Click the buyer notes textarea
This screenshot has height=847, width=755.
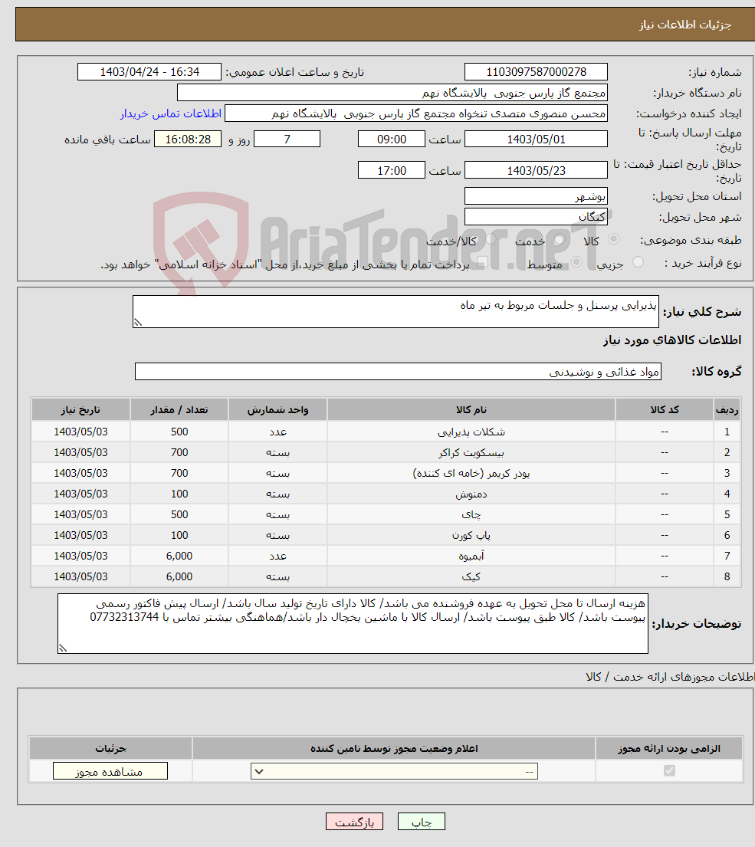[x=353, y=623]
